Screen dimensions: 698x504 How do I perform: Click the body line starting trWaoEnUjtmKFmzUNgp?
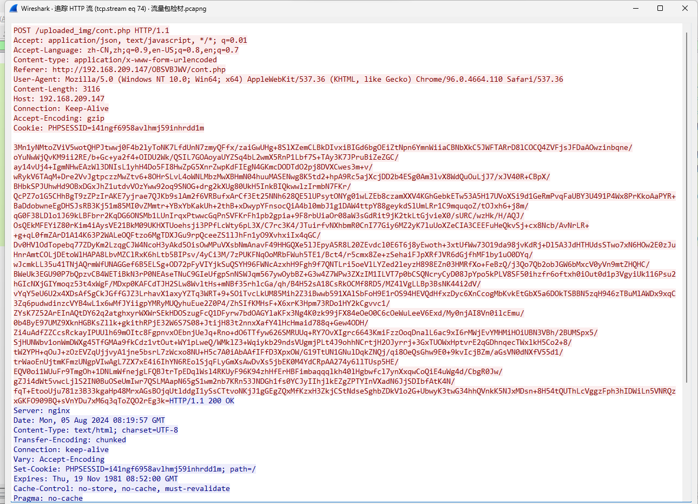point(206,362)
